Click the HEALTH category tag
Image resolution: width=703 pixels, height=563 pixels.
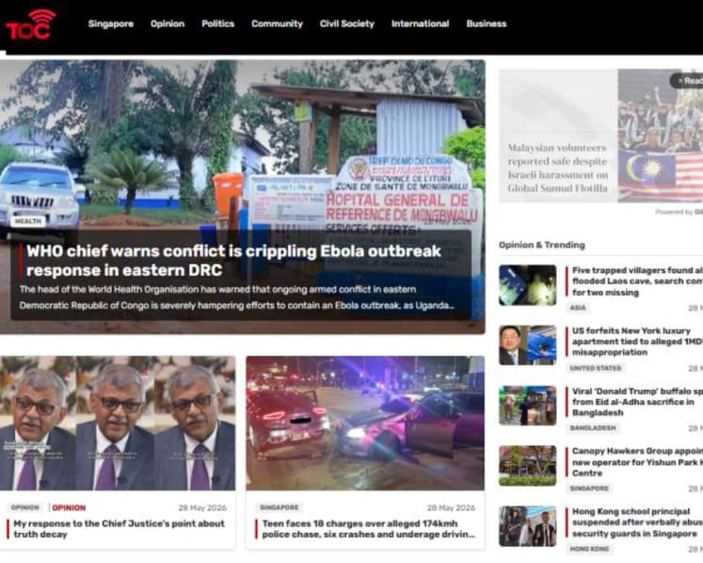coord(28,221)
